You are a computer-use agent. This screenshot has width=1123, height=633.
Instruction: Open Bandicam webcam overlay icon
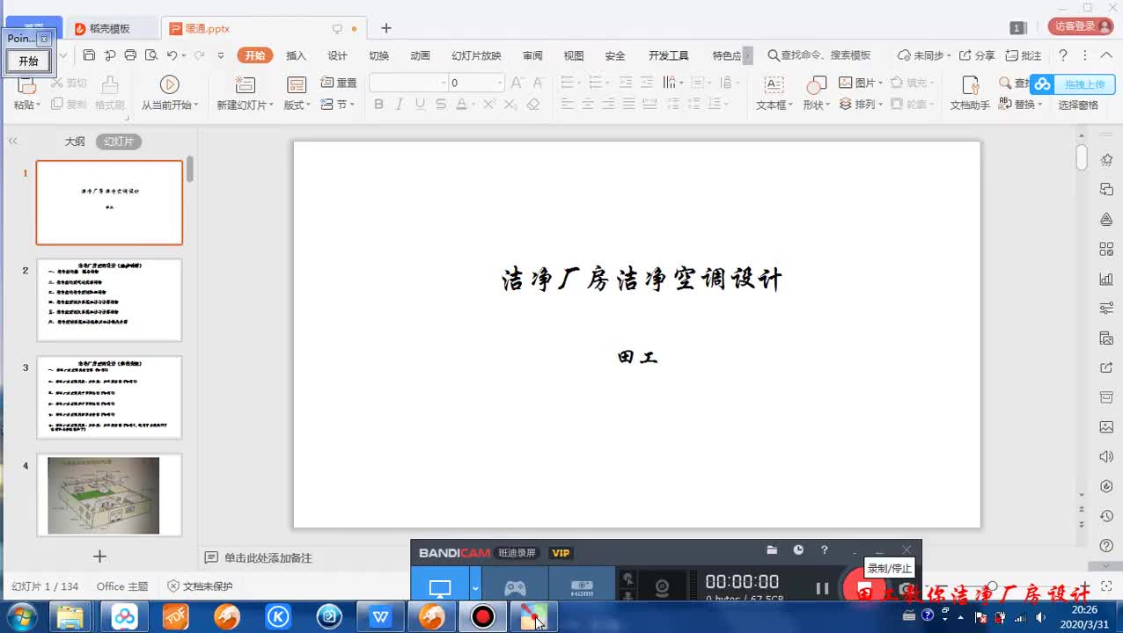[x=662, y=587]
